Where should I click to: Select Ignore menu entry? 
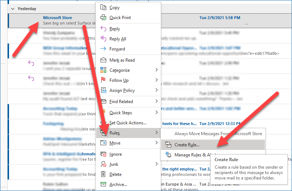point(128,154)
